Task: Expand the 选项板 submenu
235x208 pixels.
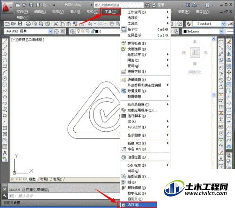Action: [145, 18]
